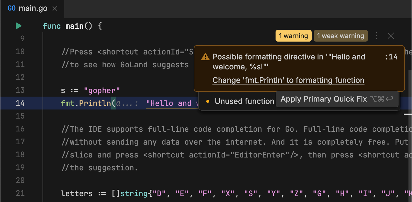Click the warning triangle icon in the popup

205,57
